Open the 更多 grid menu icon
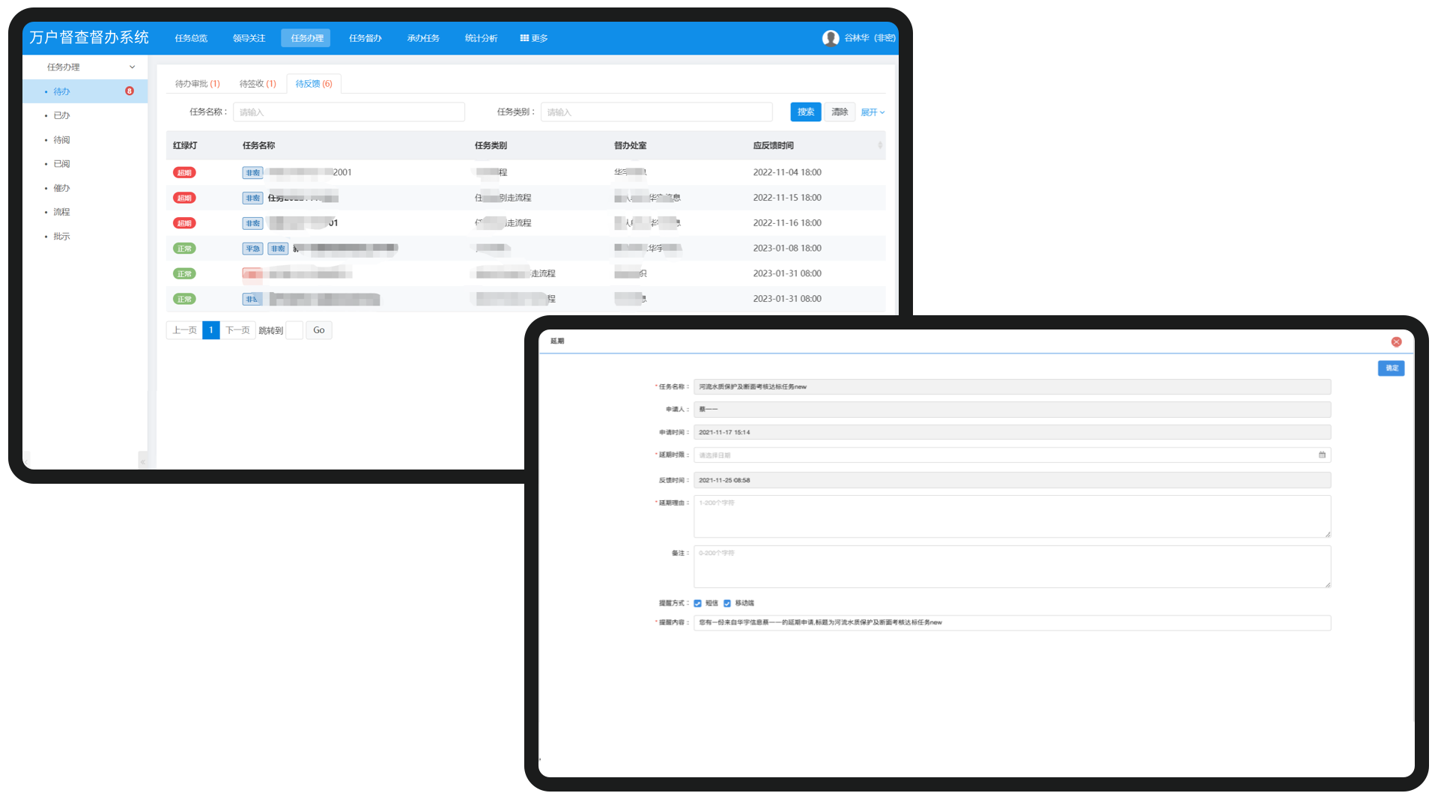The width and height of the screenshot is (1438, 799). coord(524,38)
